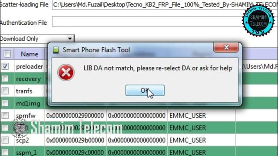
Task: Confirm the error with the OK button
Action: click(145, 91)
